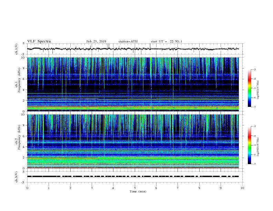Click the "Time (min)" axis title
This screenshot has width=273, height=211.
pyautogui.click(x=138, y=191)
